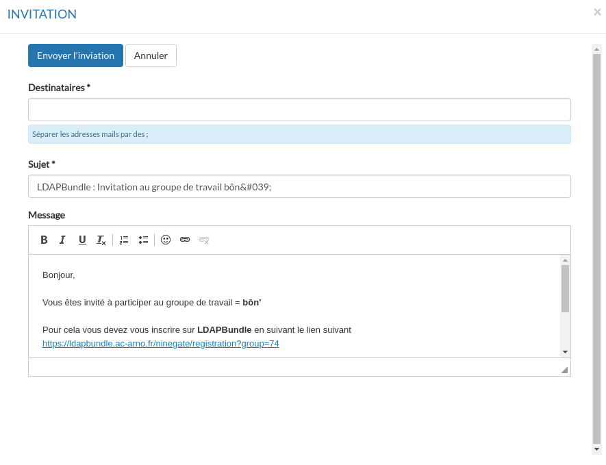Click into the Sujet text field
This screenshot has width=606, height=465.
pos(299,186)
